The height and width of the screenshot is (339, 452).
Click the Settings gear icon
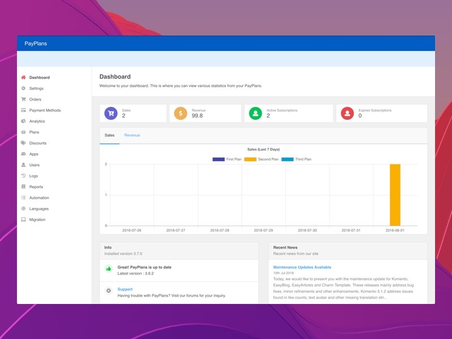[x=23, y=88]
